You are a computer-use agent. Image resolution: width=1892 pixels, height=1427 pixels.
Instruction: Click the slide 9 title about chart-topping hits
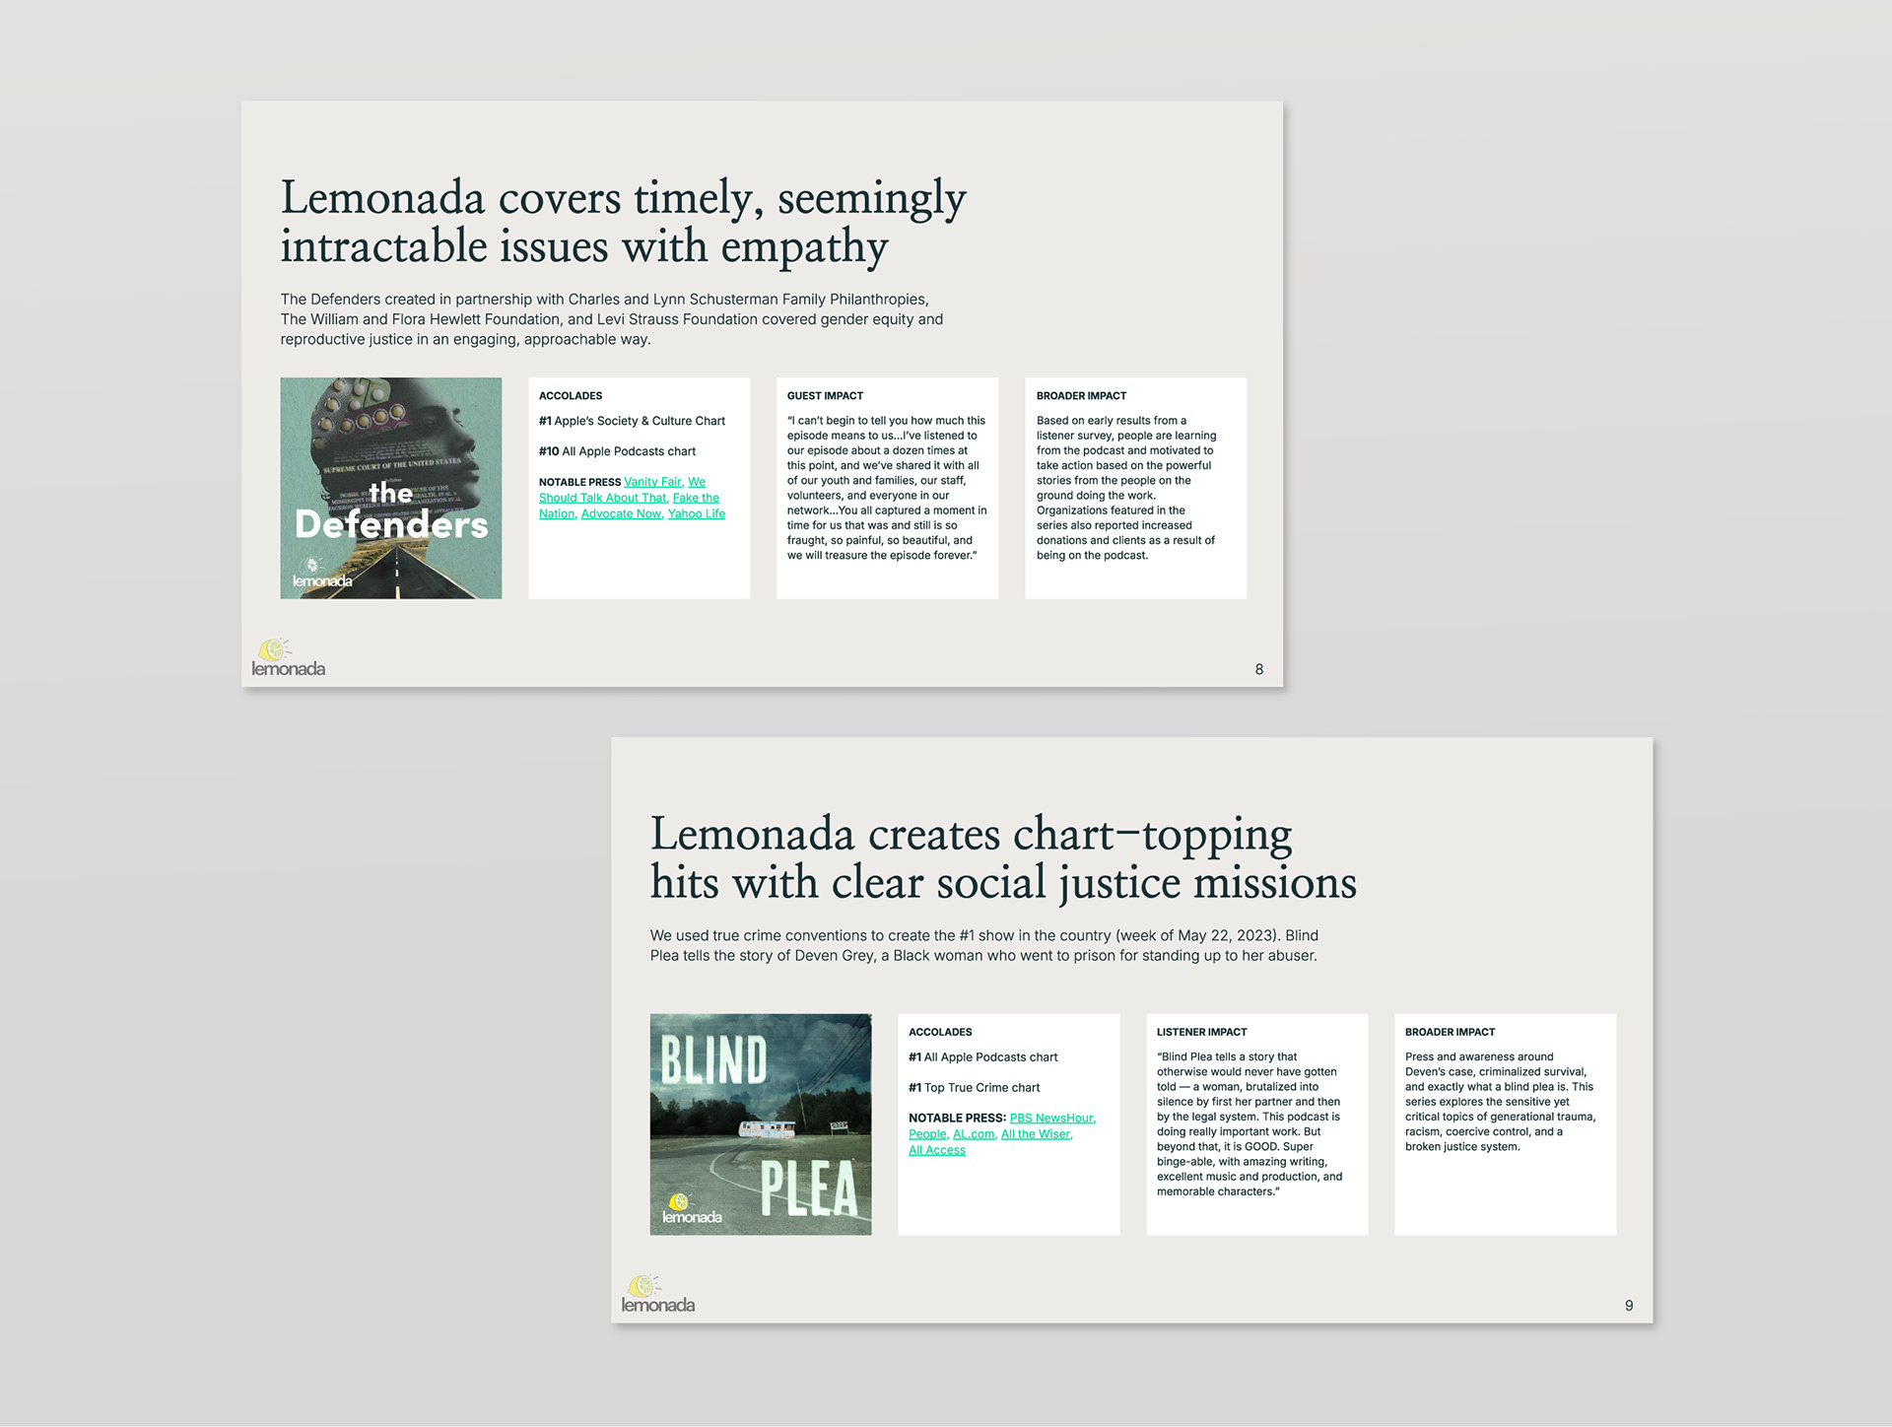1003,857
